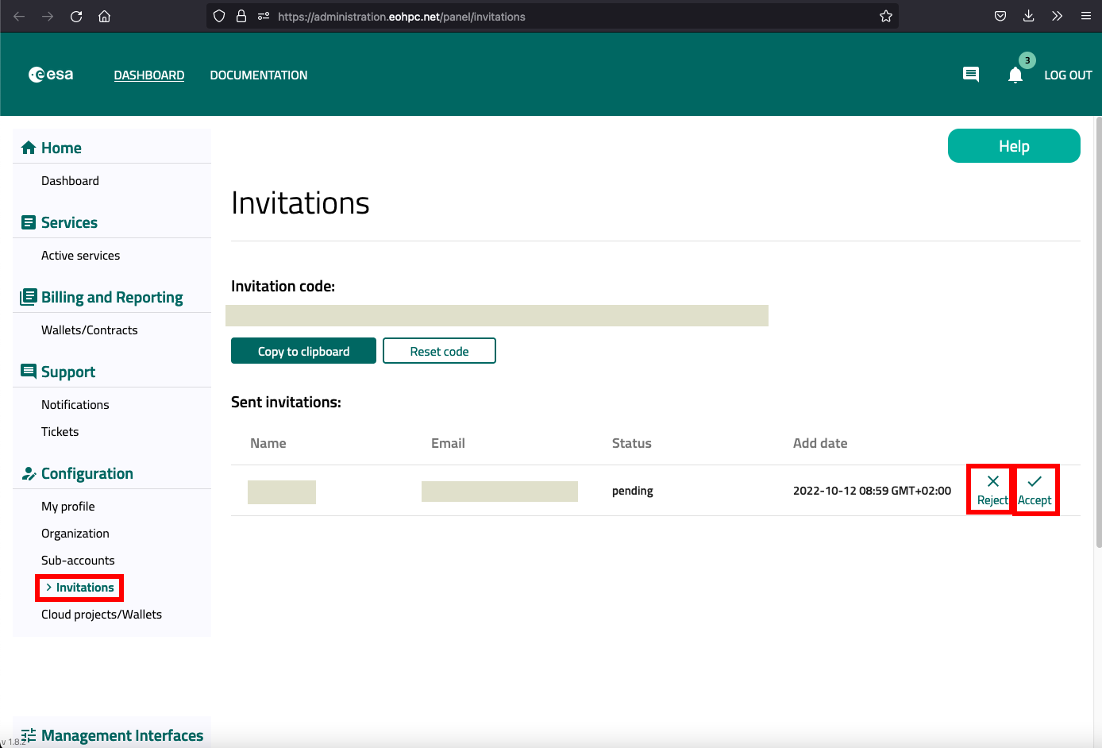
Task: Click the Configuration section user icon
Action: [29, 473]
